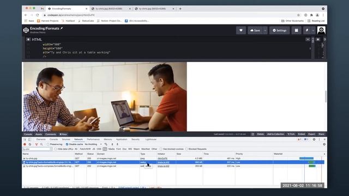Uncheck Disable cache checkbox

[x=67, y=144]
